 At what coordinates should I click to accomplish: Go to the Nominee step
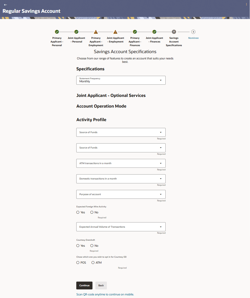(x=193, y=32)
